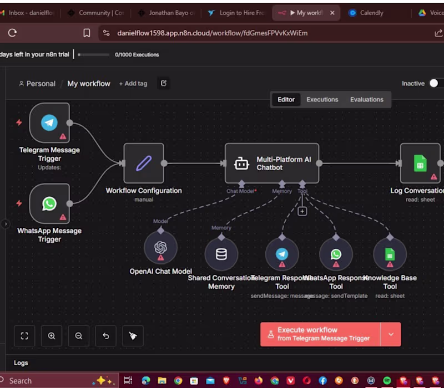Image resolution: width=444 pixels, height=388 pixels.
Task: Zoom out of the canvas
Action: click(x=79, y=336)
